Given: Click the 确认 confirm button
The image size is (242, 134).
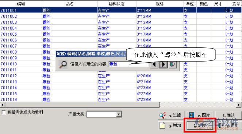Looking at the screenshot, I should [x=229, y=115].
